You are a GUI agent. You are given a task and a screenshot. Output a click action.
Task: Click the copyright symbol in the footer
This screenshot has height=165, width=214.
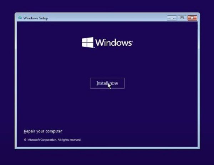25,140
